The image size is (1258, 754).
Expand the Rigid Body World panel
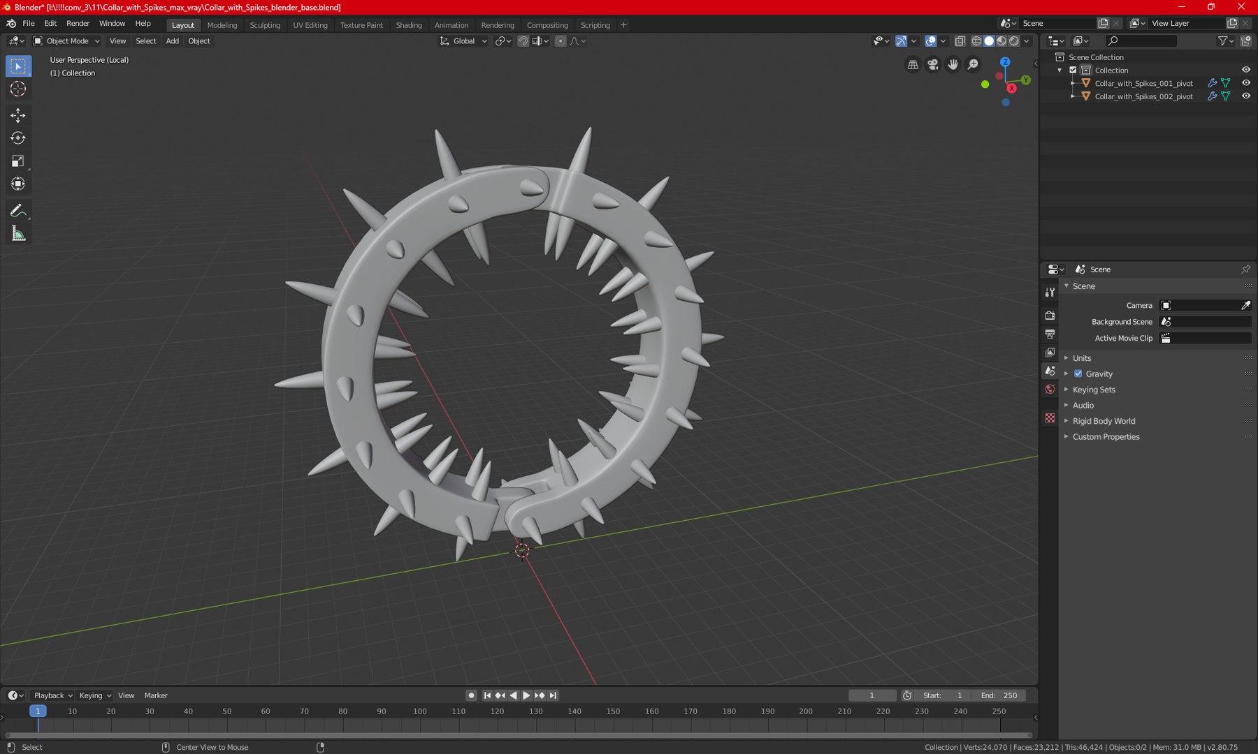[x=1104, y=421]
